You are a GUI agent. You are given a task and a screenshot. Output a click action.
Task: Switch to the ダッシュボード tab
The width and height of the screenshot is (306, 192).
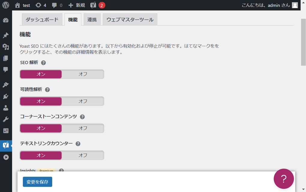[x=42, y=20]
